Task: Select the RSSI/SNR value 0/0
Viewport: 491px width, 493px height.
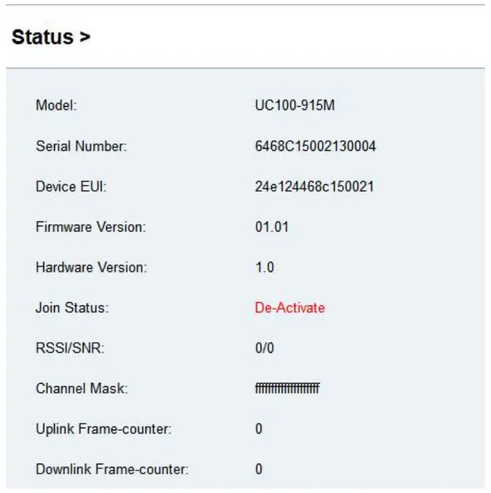Action: coord(265,349)
